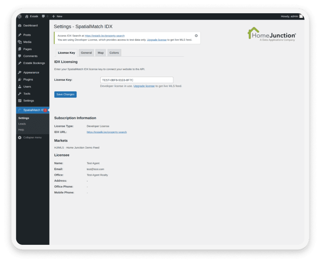The height and width of the screenshot is (263, 320).
Task: Click Estatik site name in admin bar
Action: point(34,16)
